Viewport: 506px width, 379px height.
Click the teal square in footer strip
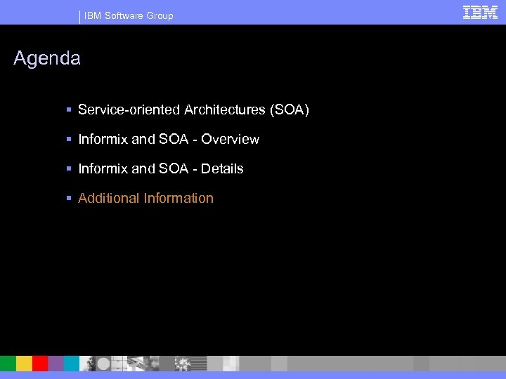tap(71, 364)
